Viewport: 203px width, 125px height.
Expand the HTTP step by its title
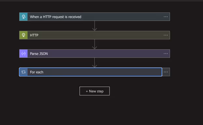tap(34, 35)
